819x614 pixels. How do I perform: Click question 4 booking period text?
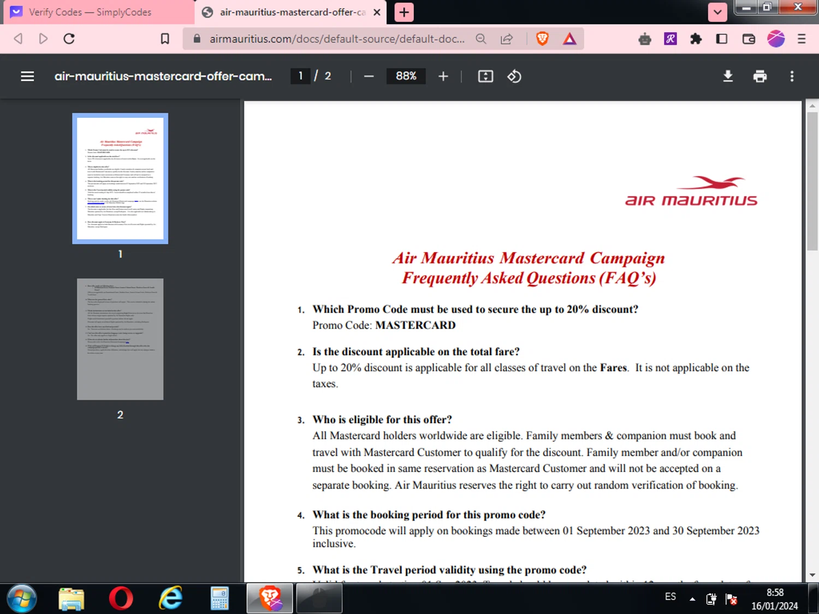[429, 515]
